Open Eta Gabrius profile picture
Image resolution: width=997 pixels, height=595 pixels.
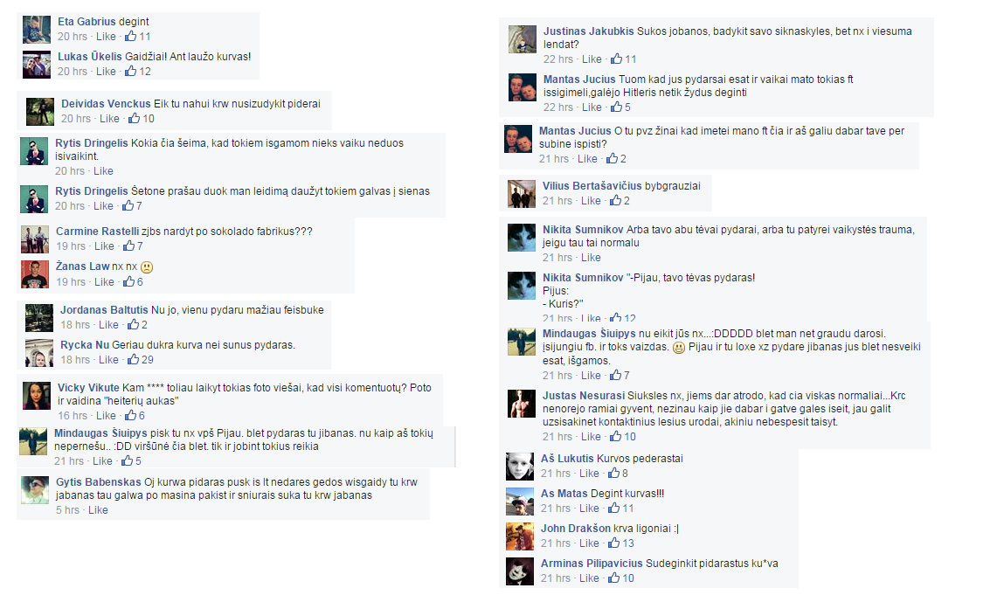36,29
